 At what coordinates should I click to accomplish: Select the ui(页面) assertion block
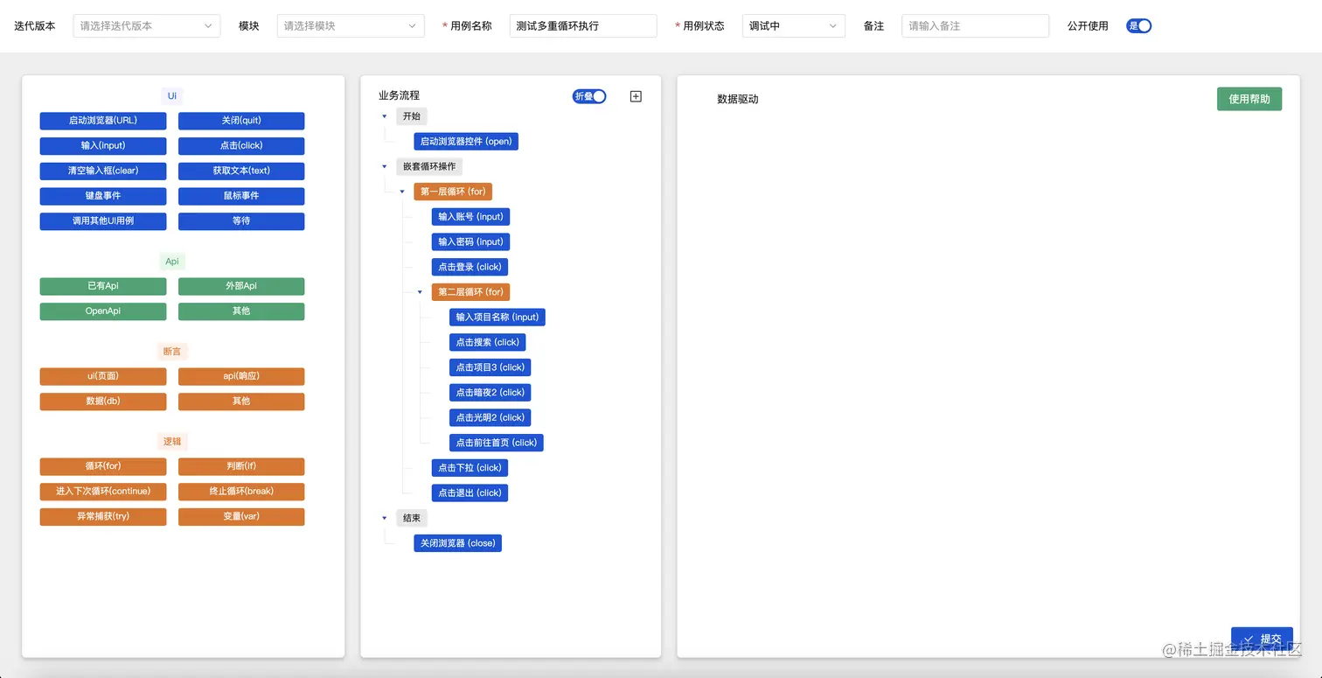point(102,376)
